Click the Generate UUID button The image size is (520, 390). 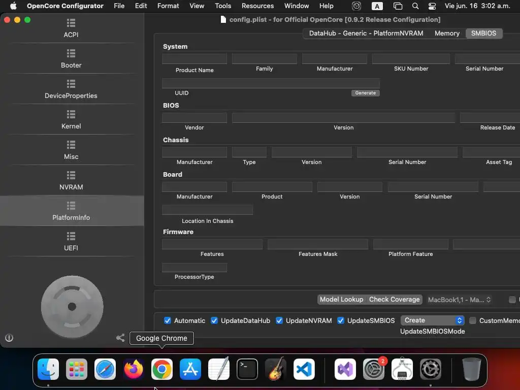(366, 93)
